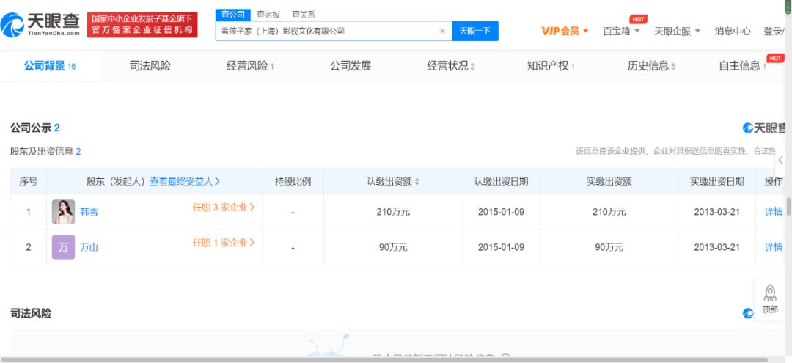Clear the search box with the X icon

pyautogui.click(x=442, y=31)
